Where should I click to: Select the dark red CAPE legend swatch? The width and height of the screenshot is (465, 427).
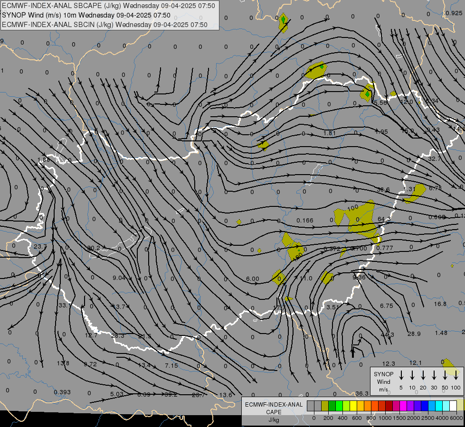(x=389, y=406)
